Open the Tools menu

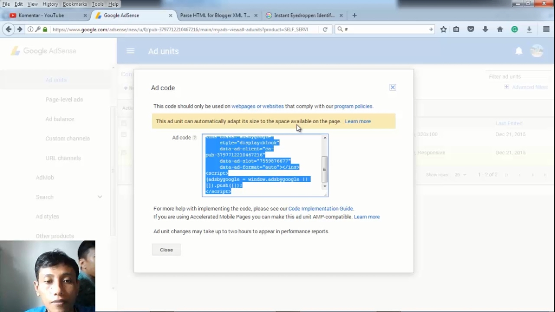[x=98, y=4]
